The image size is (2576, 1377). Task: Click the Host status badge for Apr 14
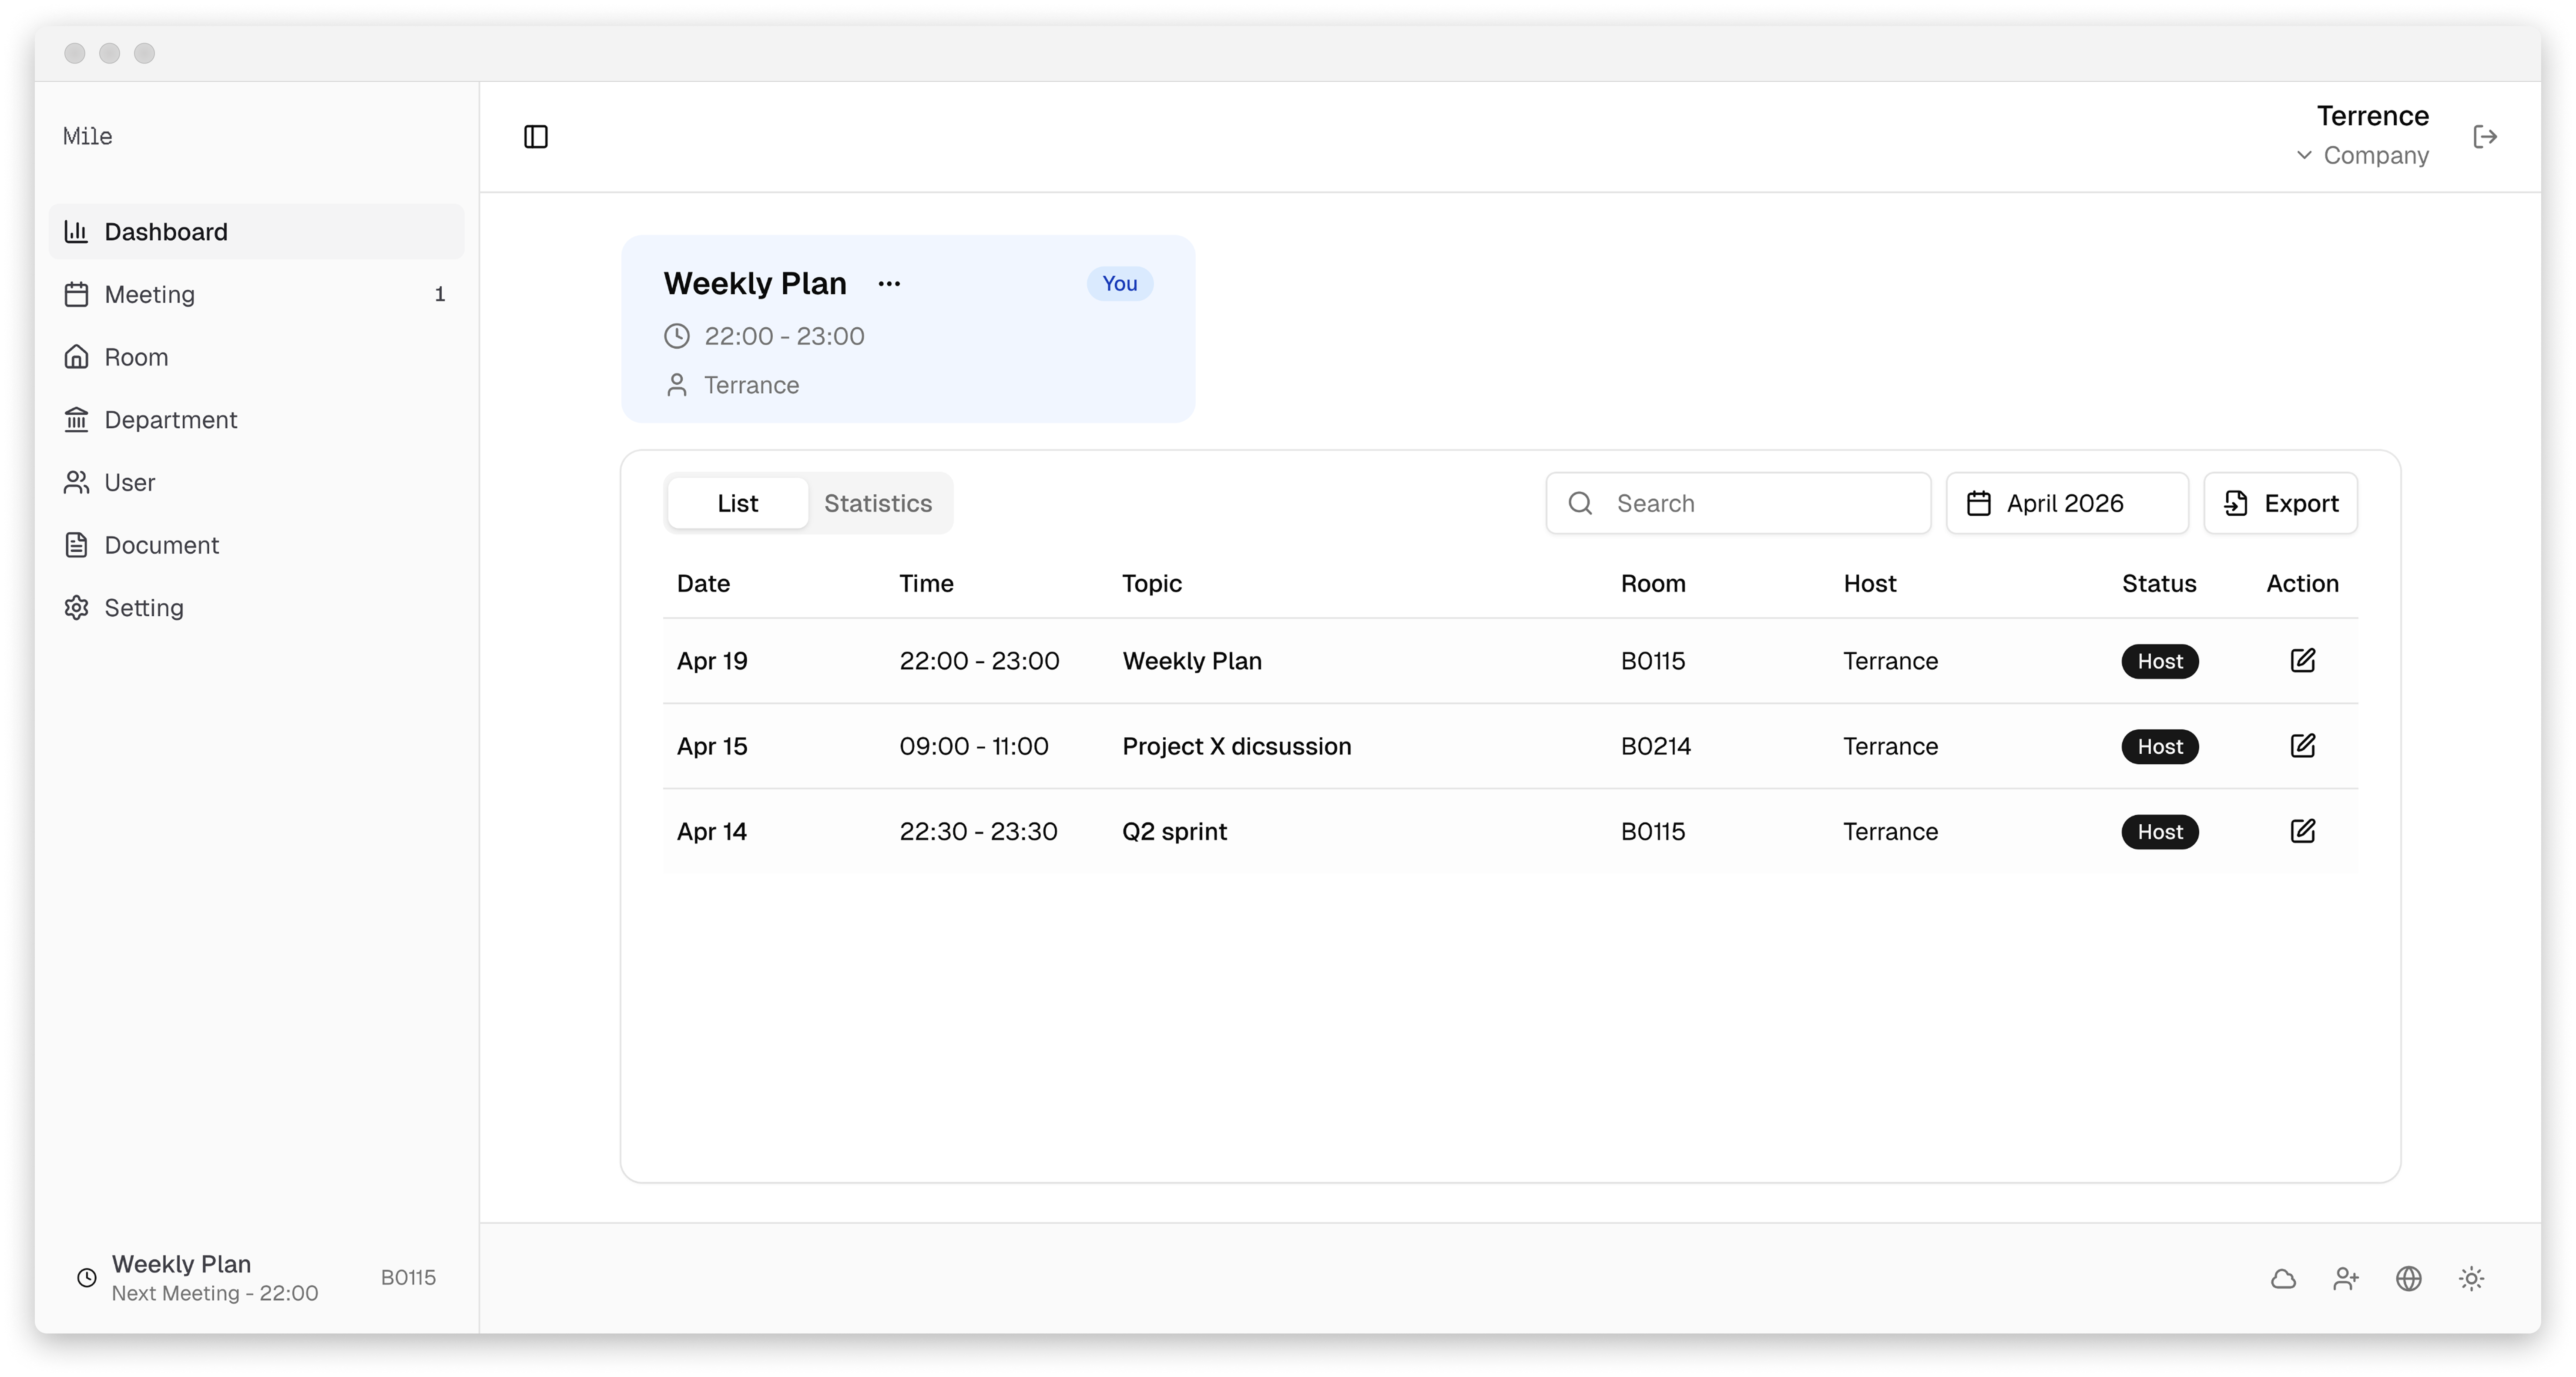coord(2160,832)
